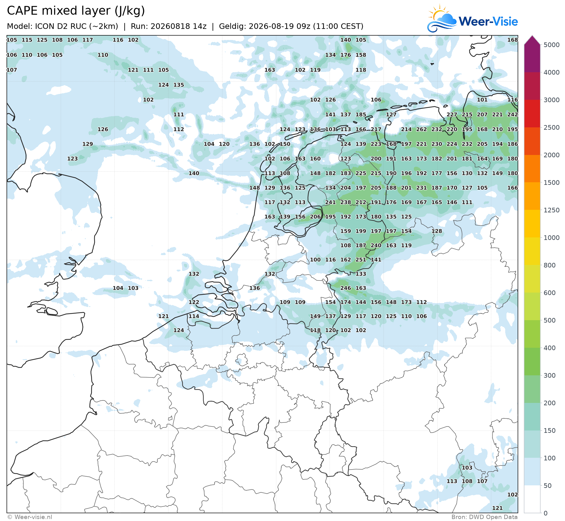Select the yellow 1000 legend band

pos(532,224)
